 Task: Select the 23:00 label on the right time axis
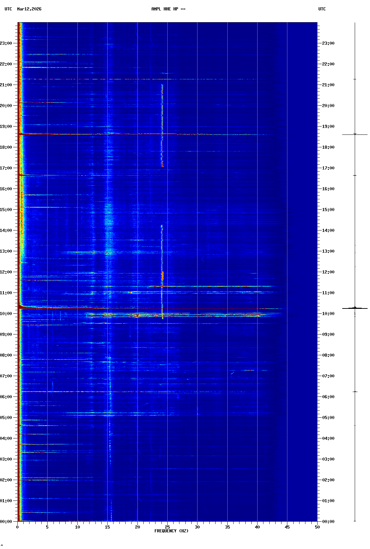pos(328,43)
